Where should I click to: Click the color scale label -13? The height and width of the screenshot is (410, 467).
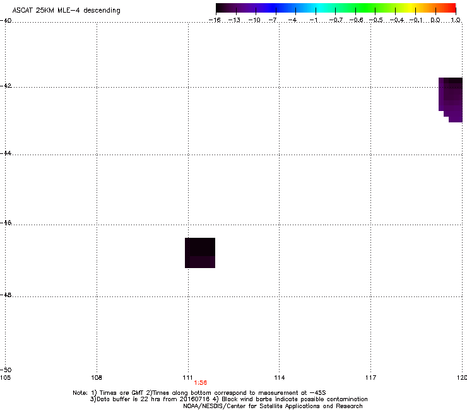(234, 20)
